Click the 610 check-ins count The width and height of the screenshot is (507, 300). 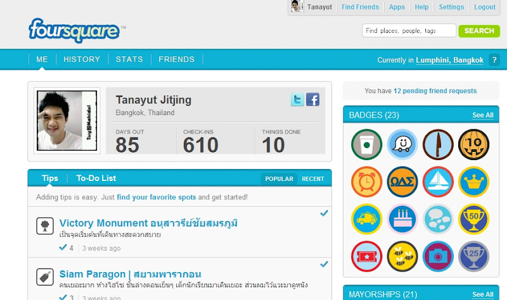click(200, 145)
